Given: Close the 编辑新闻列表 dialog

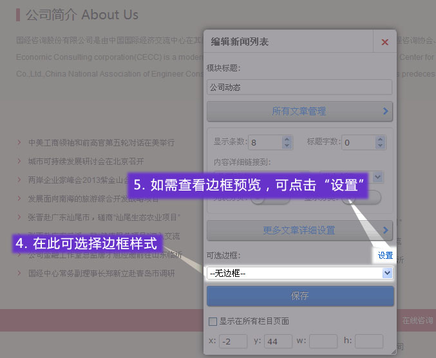Looking at the screenshot, I should click(384, 42).
